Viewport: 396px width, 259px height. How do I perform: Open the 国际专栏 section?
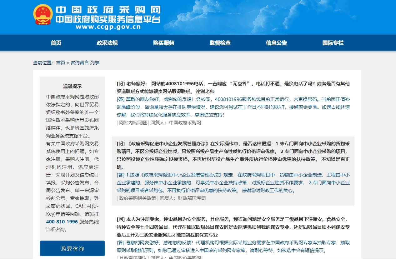pyautogui.click(x=332, y=43)
